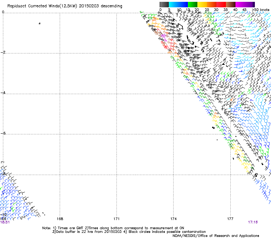Click the green 15–20 knots legend segment
This screenshot has height=238, width=271.
point(193,4)
